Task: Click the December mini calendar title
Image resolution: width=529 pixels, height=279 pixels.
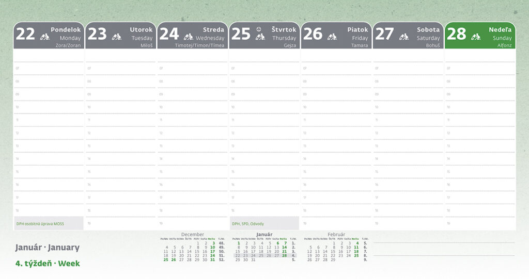Action: point(192,234)
